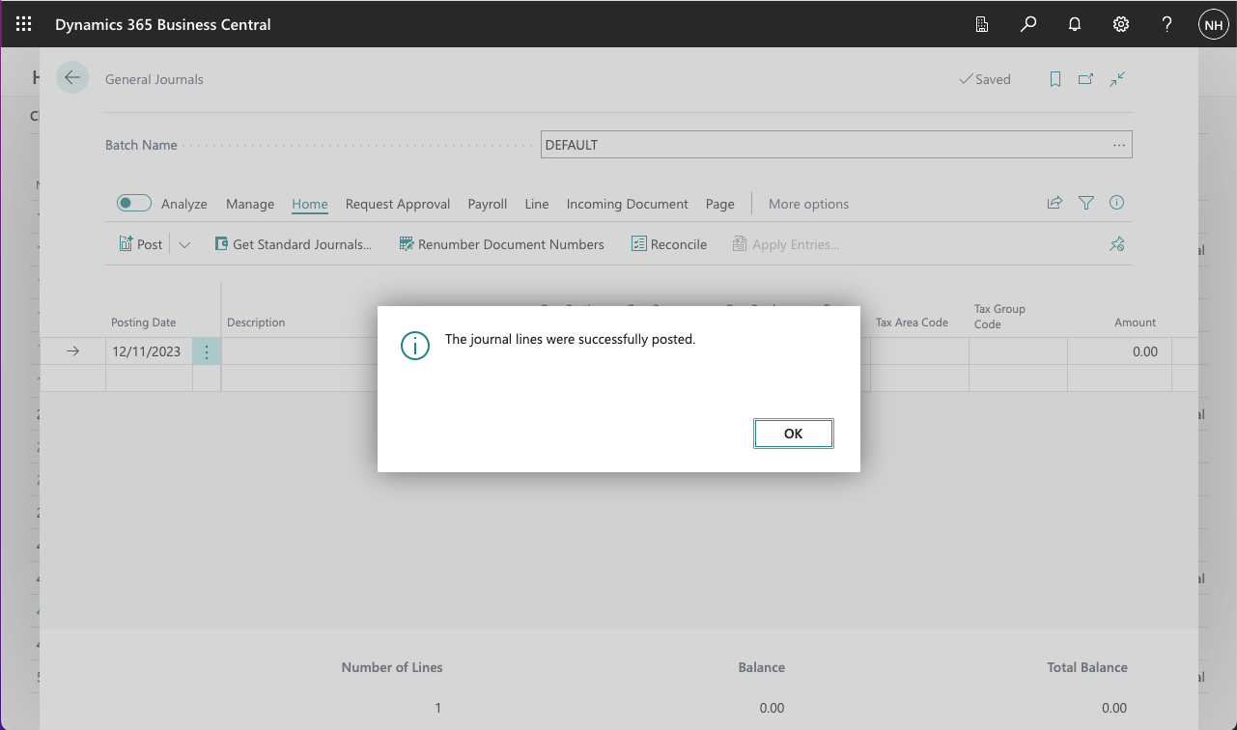Click the Tax Area Code column header
This screenshot has width=1237, height=730.
tap(912, 323)
